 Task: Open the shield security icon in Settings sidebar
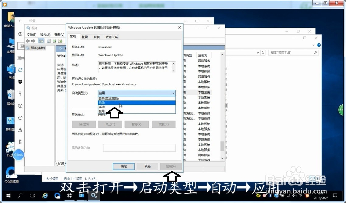pos(20,82)
